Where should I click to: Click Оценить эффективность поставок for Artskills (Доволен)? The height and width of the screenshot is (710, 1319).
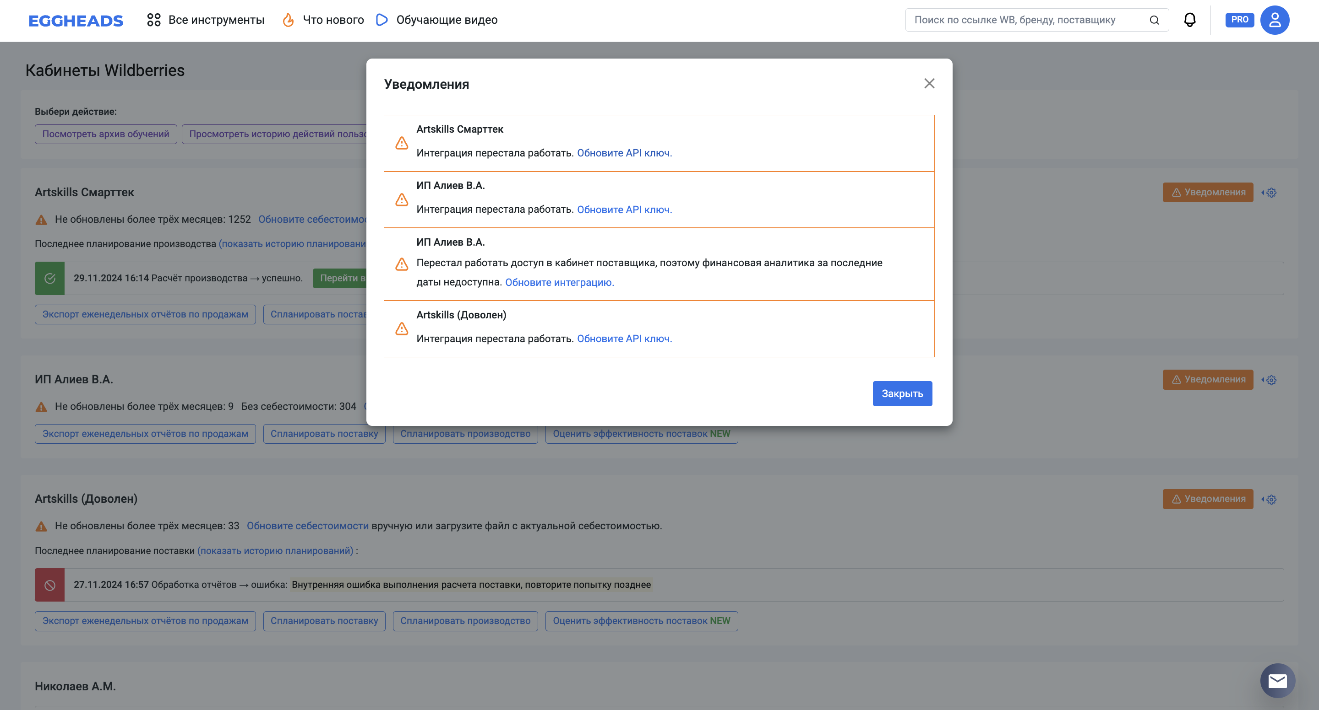(x=642, y=621)
